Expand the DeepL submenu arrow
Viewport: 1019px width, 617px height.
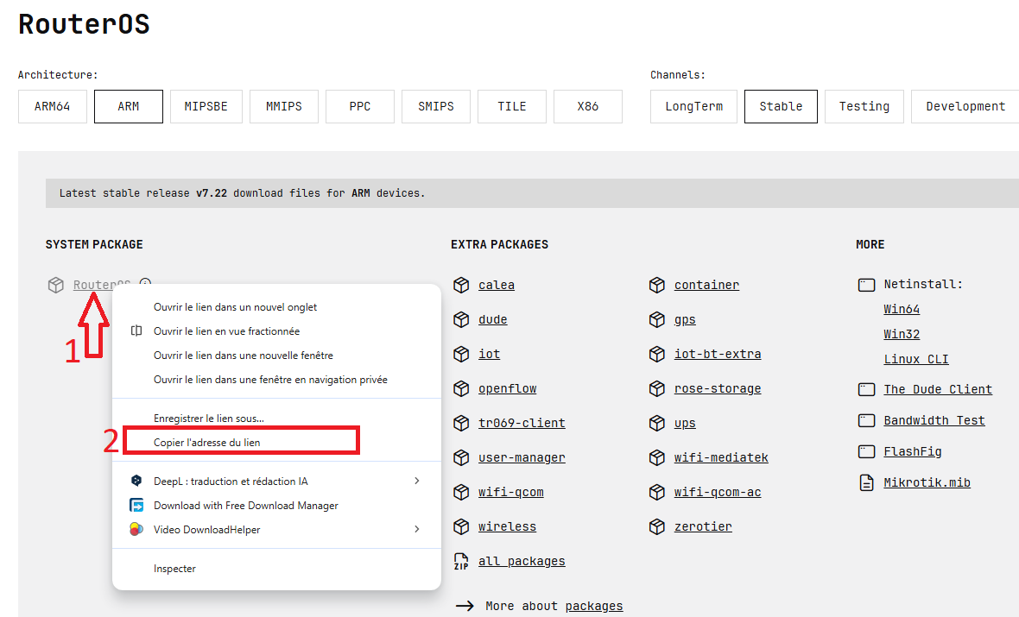(417, 482)
